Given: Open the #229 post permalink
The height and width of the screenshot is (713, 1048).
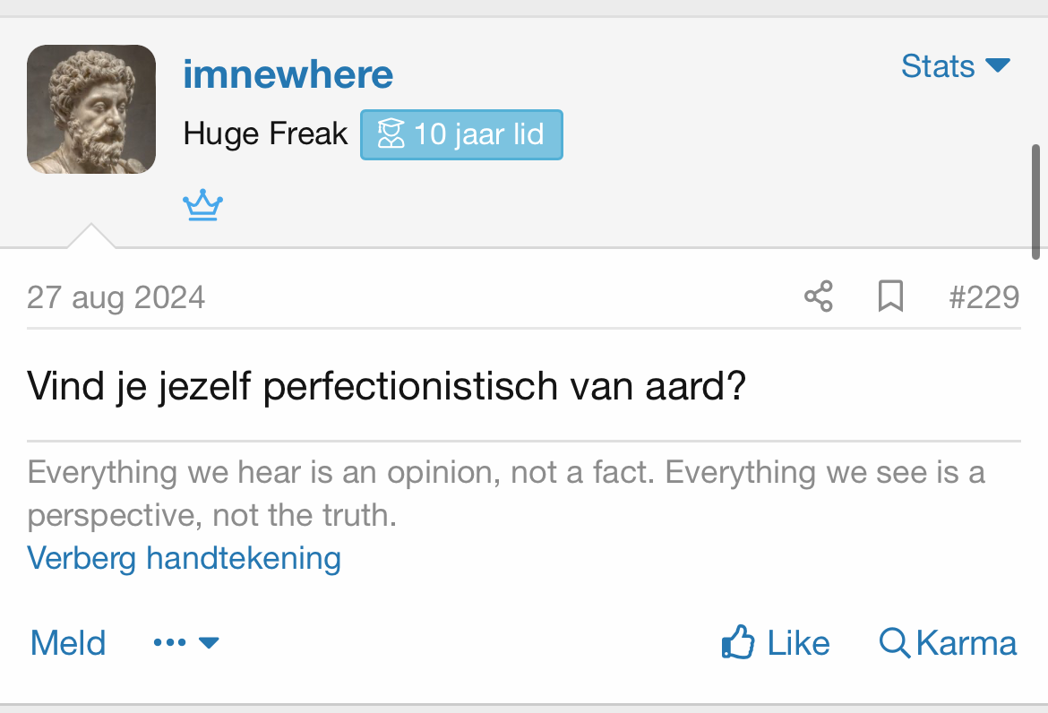Looking at the screenshot, I should [x=984, y=296].
